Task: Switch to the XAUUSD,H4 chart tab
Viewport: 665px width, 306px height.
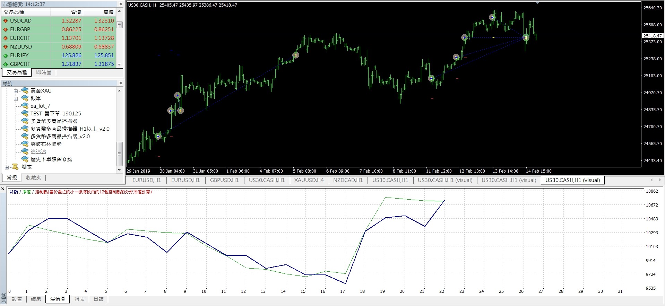Action: [x=309, y=180]
